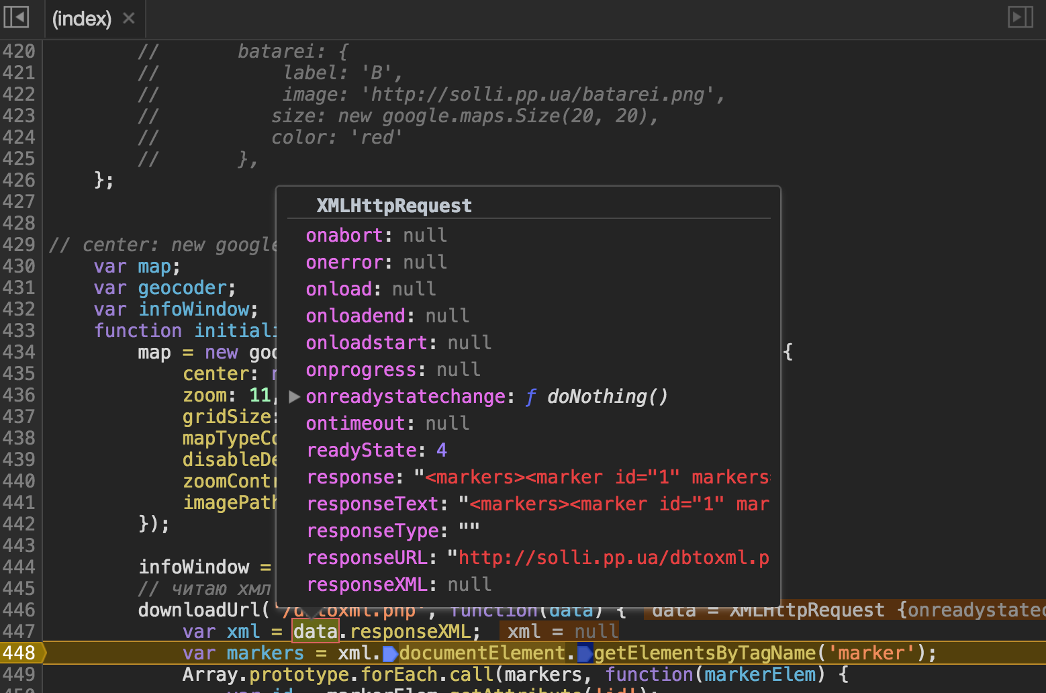This screenshot has width=1046, height=693.
Task: Toggle the debugger sidebar icon at top right
Action: (x=1020, y=17)
